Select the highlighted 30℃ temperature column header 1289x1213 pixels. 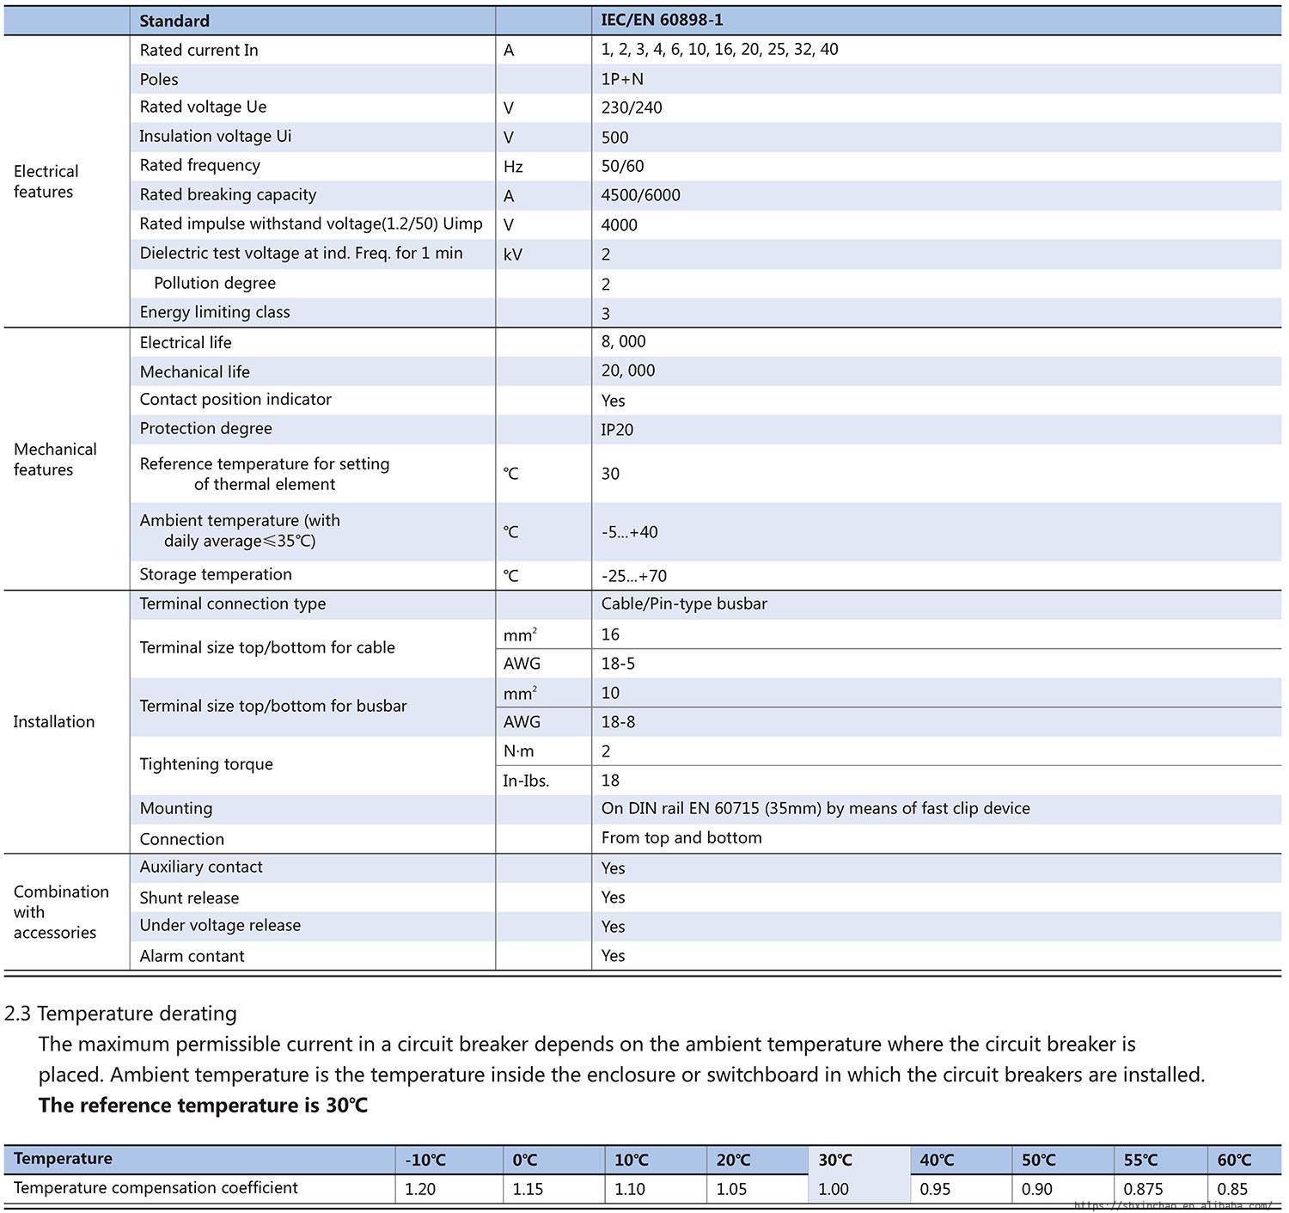(x=834, y=1160)
